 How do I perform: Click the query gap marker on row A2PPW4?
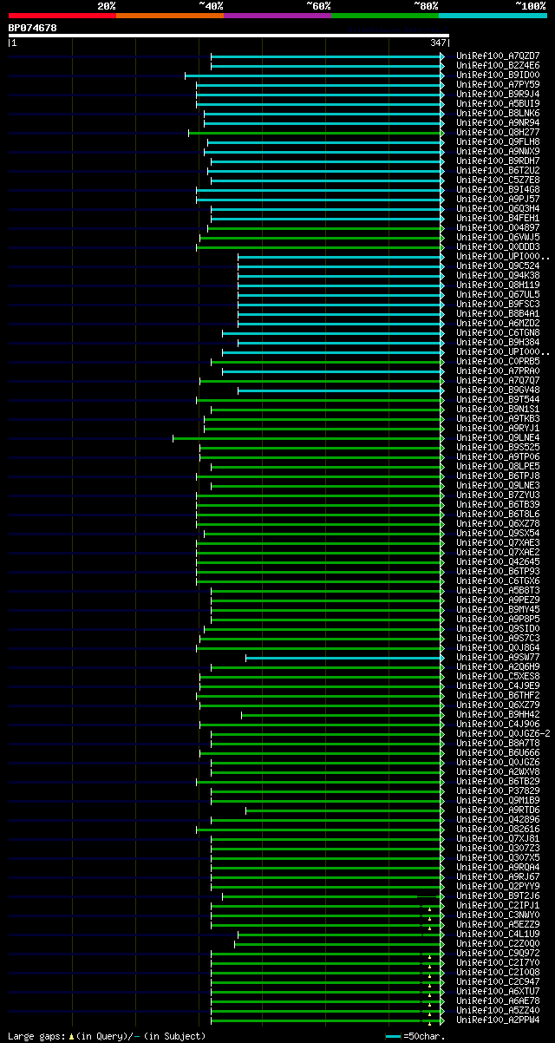tap(429, 1023)
